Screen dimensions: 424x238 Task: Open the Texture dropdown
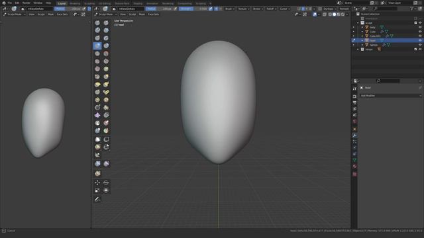pos(244,9)
